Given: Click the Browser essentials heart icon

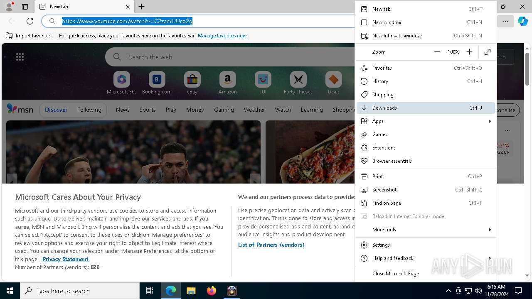Looking at the screenshot, I should click(x=364, y=161).
